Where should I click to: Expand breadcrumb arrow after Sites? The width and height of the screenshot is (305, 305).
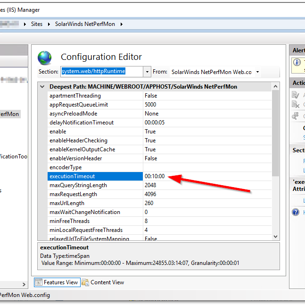click(49, 24)
